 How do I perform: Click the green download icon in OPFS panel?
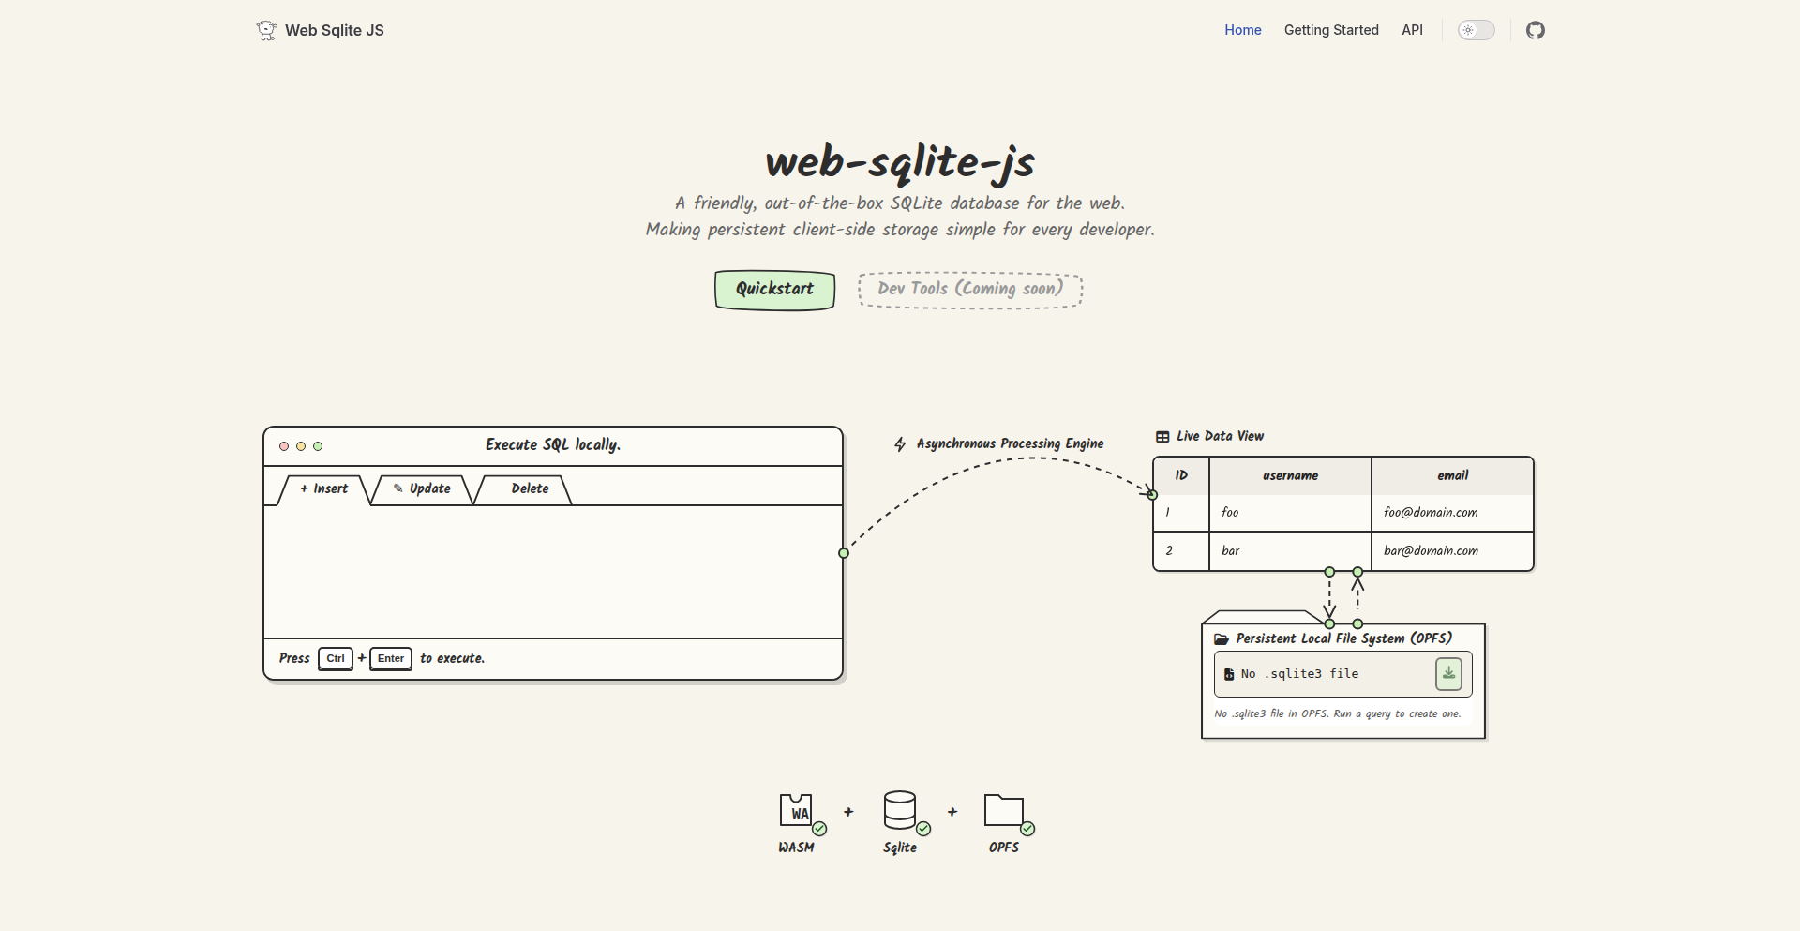(x=1447, y=673)
